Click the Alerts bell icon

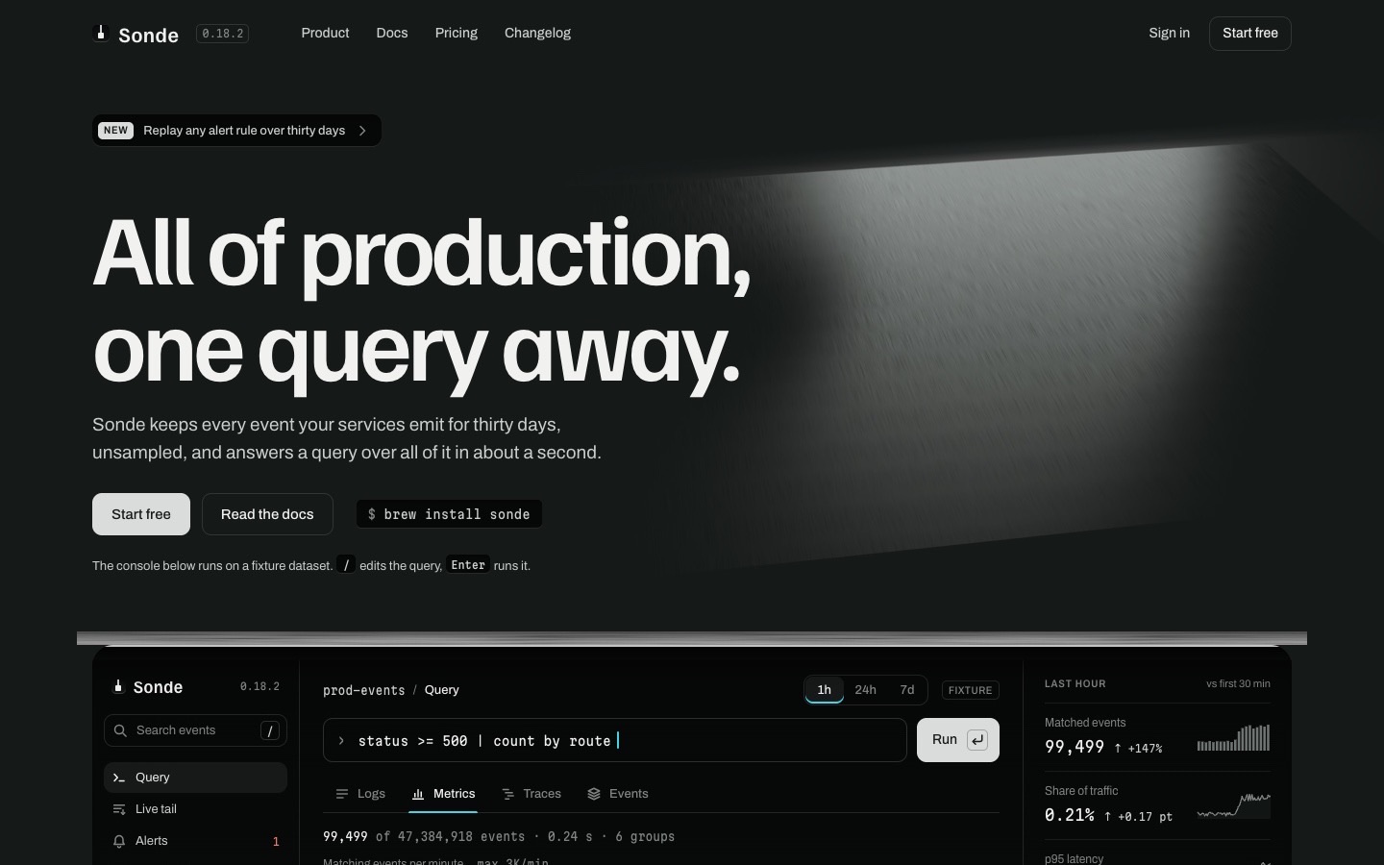point(119,841)
